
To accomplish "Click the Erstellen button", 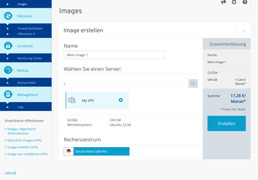I will click(226, 124).
